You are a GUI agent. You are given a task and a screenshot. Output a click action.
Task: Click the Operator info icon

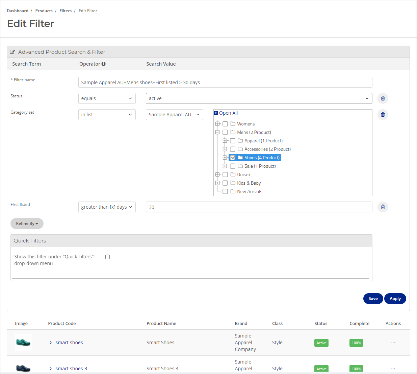point(103,64)
